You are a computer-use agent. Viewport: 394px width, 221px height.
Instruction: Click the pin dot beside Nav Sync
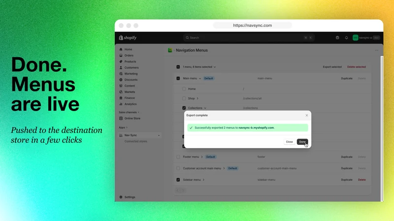[x=159, y=136]
